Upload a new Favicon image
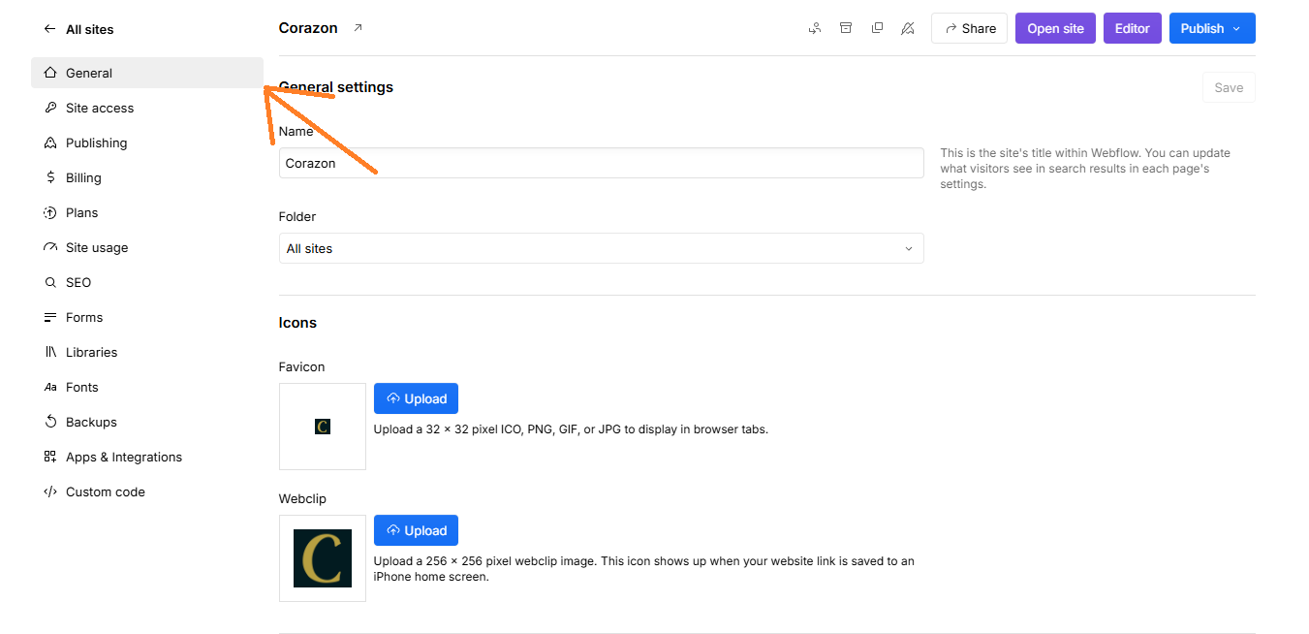The width and height of the screenshot is (1309, 634). pyautogui.click(x=416, y=397)
